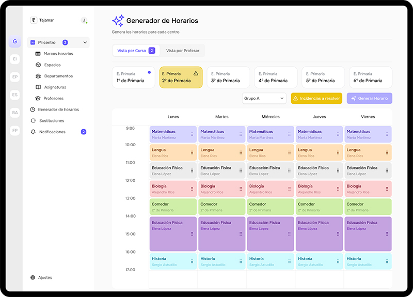Click the user avatar J menu
This screenshot has height=297, width=413.
pos(84,20)
